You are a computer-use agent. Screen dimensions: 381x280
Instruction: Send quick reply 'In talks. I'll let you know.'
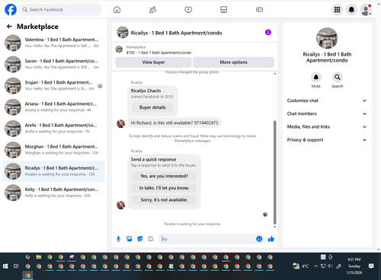click(164, 188)
